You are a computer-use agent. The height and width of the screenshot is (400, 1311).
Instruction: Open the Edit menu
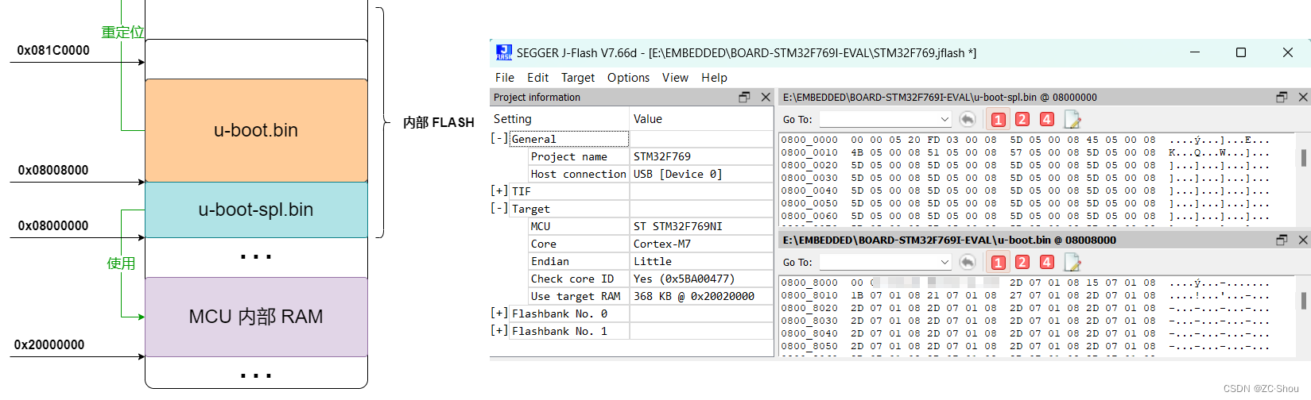point(537,78)
